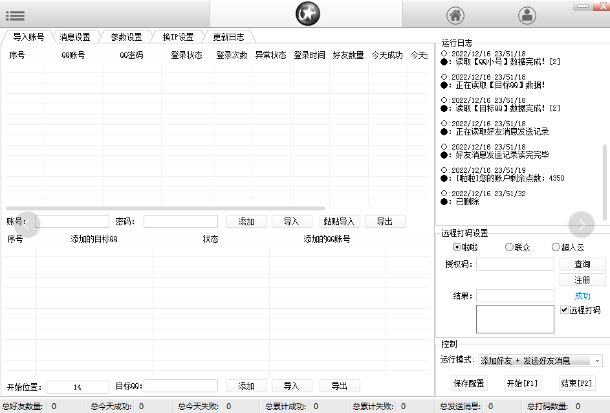Click the 登录时间 column header
Viewport: 610px width, 413px height.
(310, 55)
